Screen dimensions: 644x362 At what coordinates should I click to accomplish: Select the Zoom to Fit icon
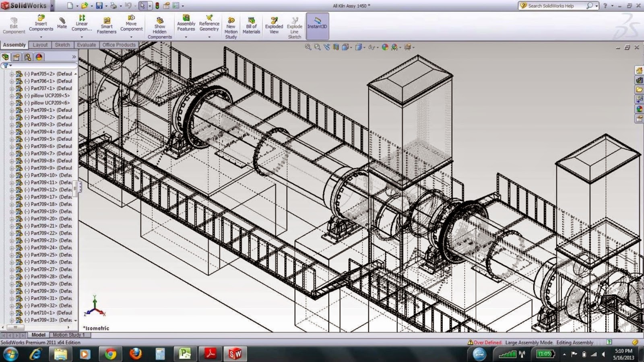point(308,47)
